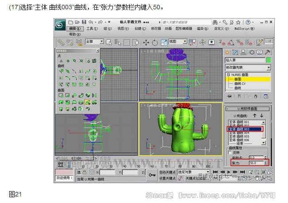Open the 渲染(R) menu
This screenshot has width=288, height=203.
(x=203, y=29)
